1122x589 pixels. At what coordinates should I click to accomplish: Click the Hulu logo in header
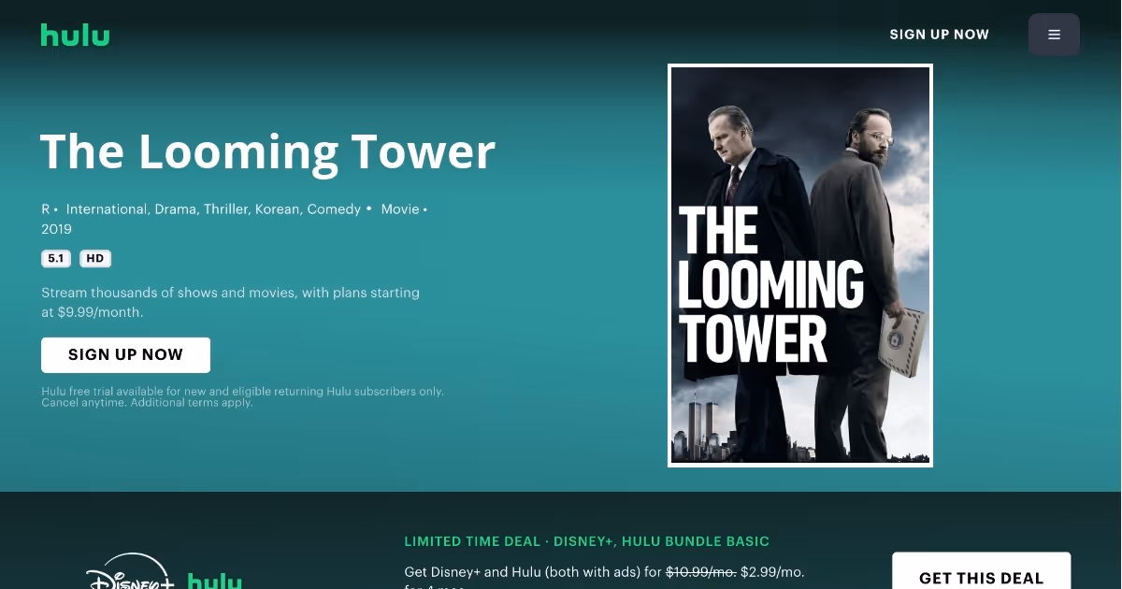[x=75, y=35]
